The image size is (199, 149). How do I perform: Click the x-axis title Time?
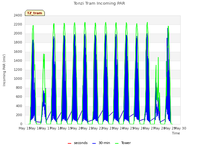point(176,133)
